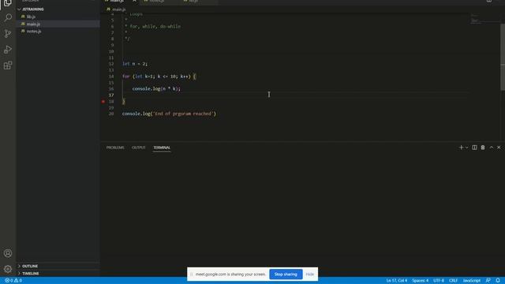Screen dimensions: 505x284
Task: Click line number 17 in gutter
Action: tap(111, 95)
